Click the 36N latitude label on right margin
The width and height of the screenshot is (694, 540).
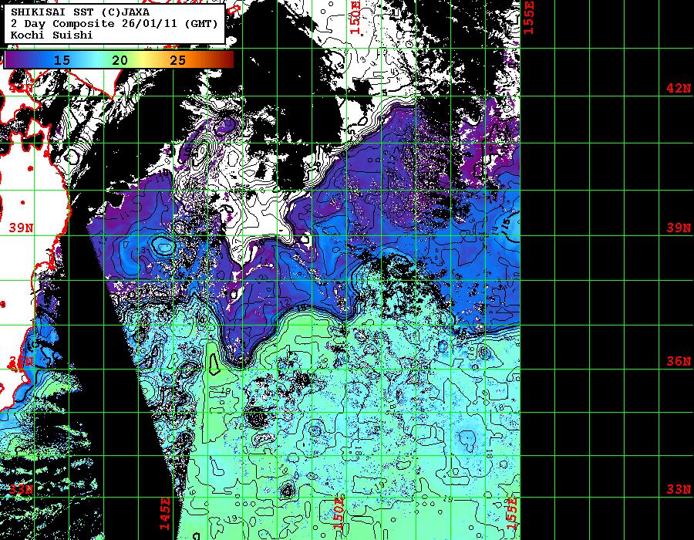tap(678, 361)
